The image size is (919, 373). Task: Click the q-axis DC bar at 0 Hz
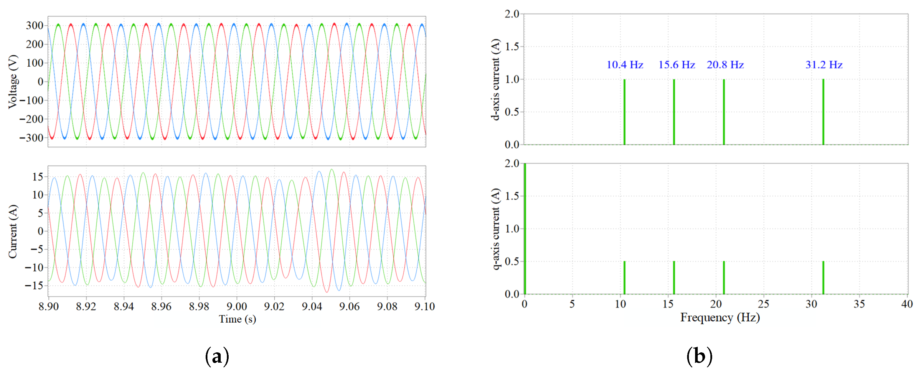[525, 229]
